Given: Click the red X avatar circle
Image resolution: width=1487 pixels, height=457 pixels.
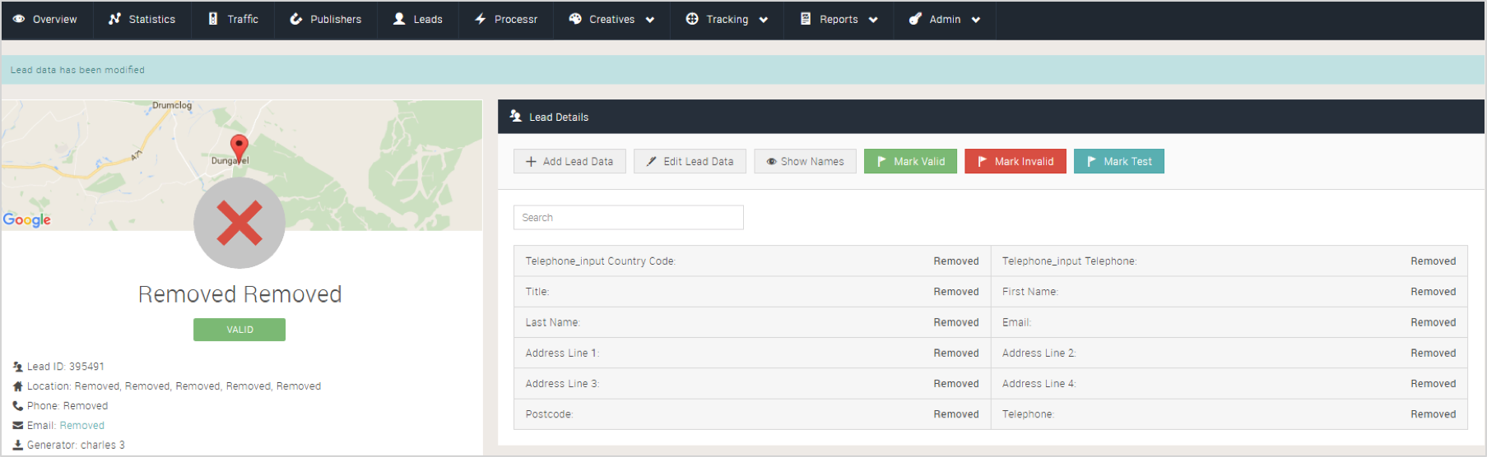Looking at the screenshot, I should (x=239, y=223).
